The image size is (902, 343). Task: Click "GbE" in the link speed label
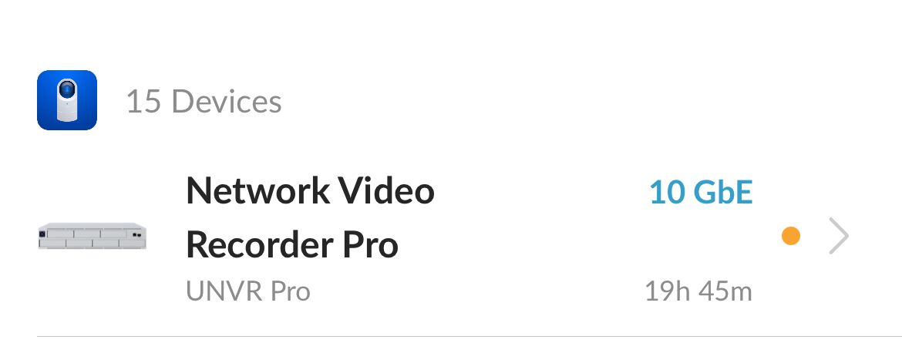(x=723, y=192)
